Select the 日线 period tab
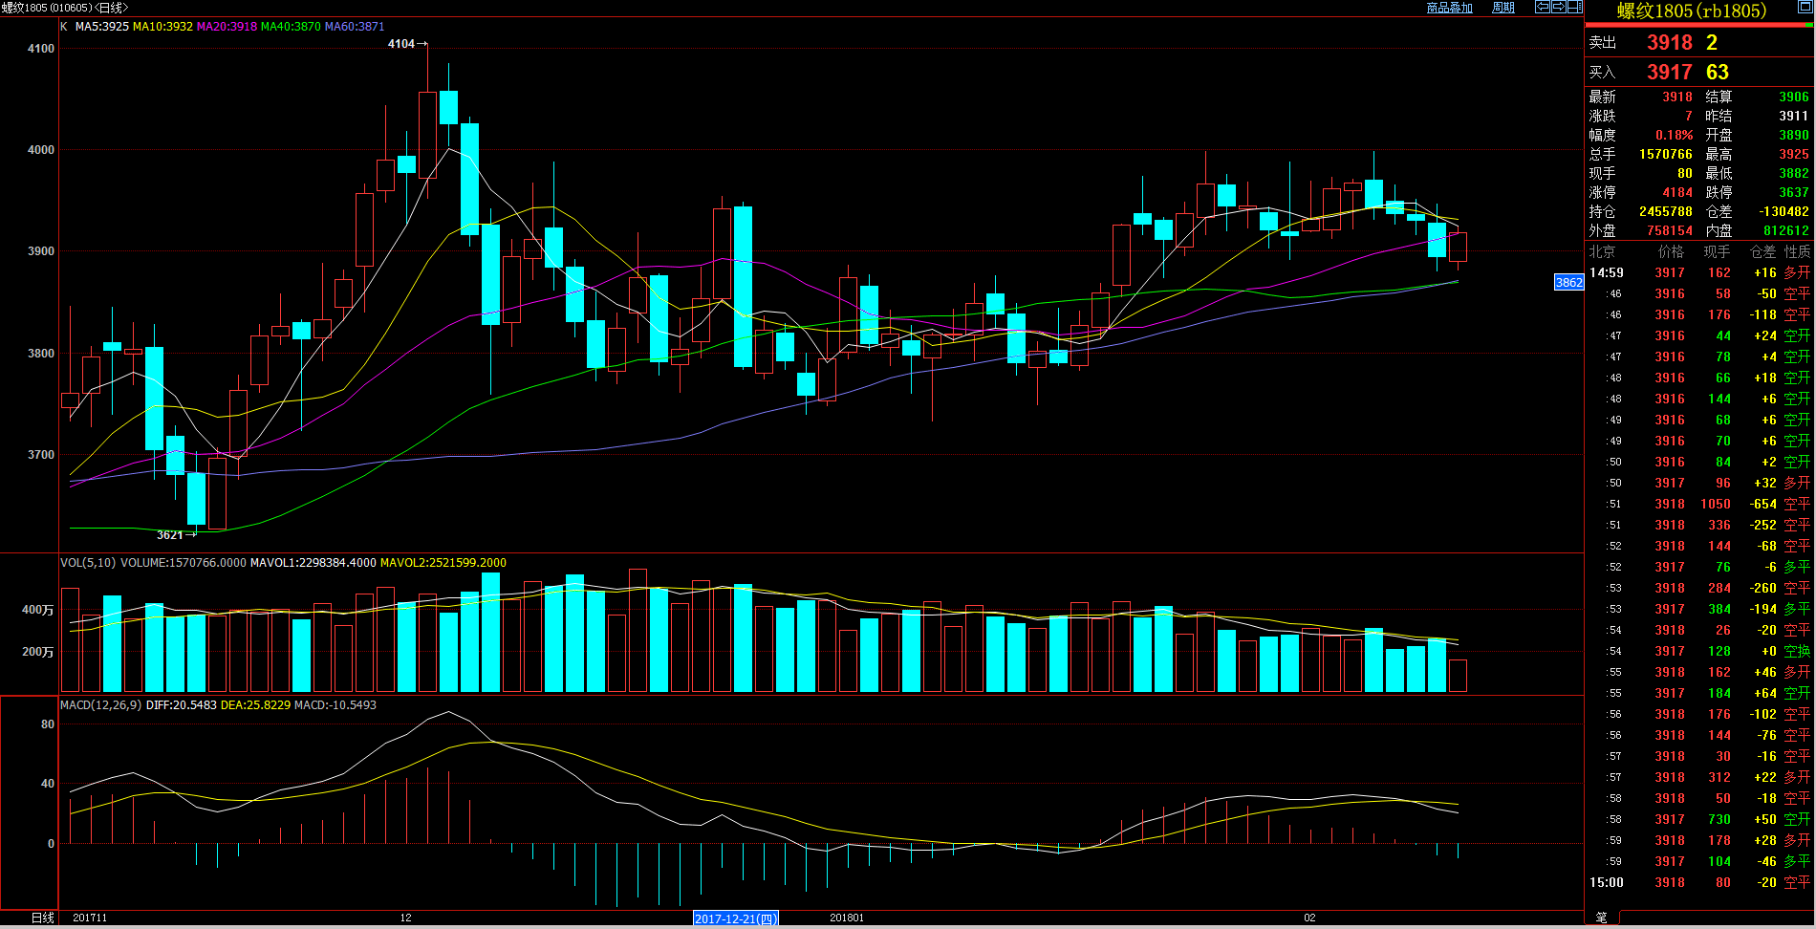The image size is (1816, 929). 42,918
